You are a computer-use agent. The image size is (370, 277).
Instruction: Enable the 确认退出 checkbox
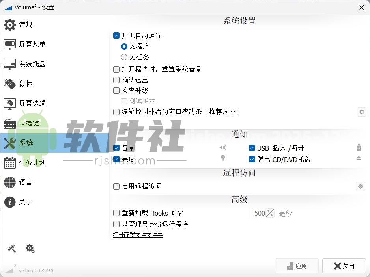(x=116, y=80)
